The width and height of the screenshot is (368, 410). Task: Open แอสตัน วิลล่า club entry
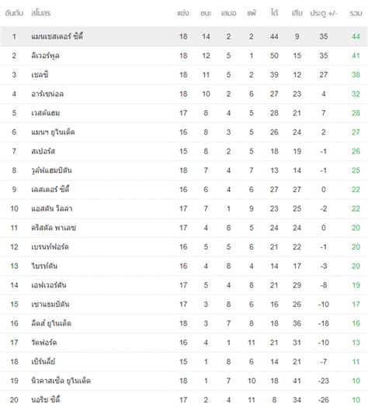pos(51,208)
